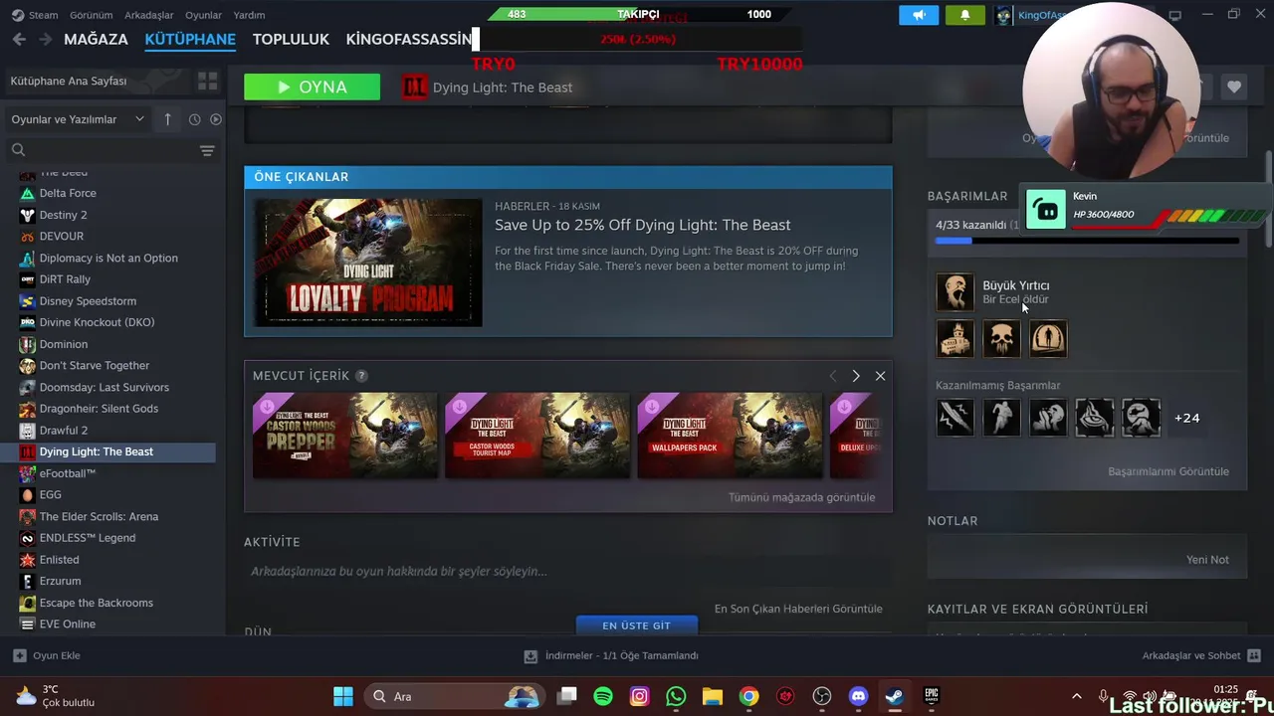
Task: Open the Save Up to 25% Off headline
Action: click(x=643, y=225)
